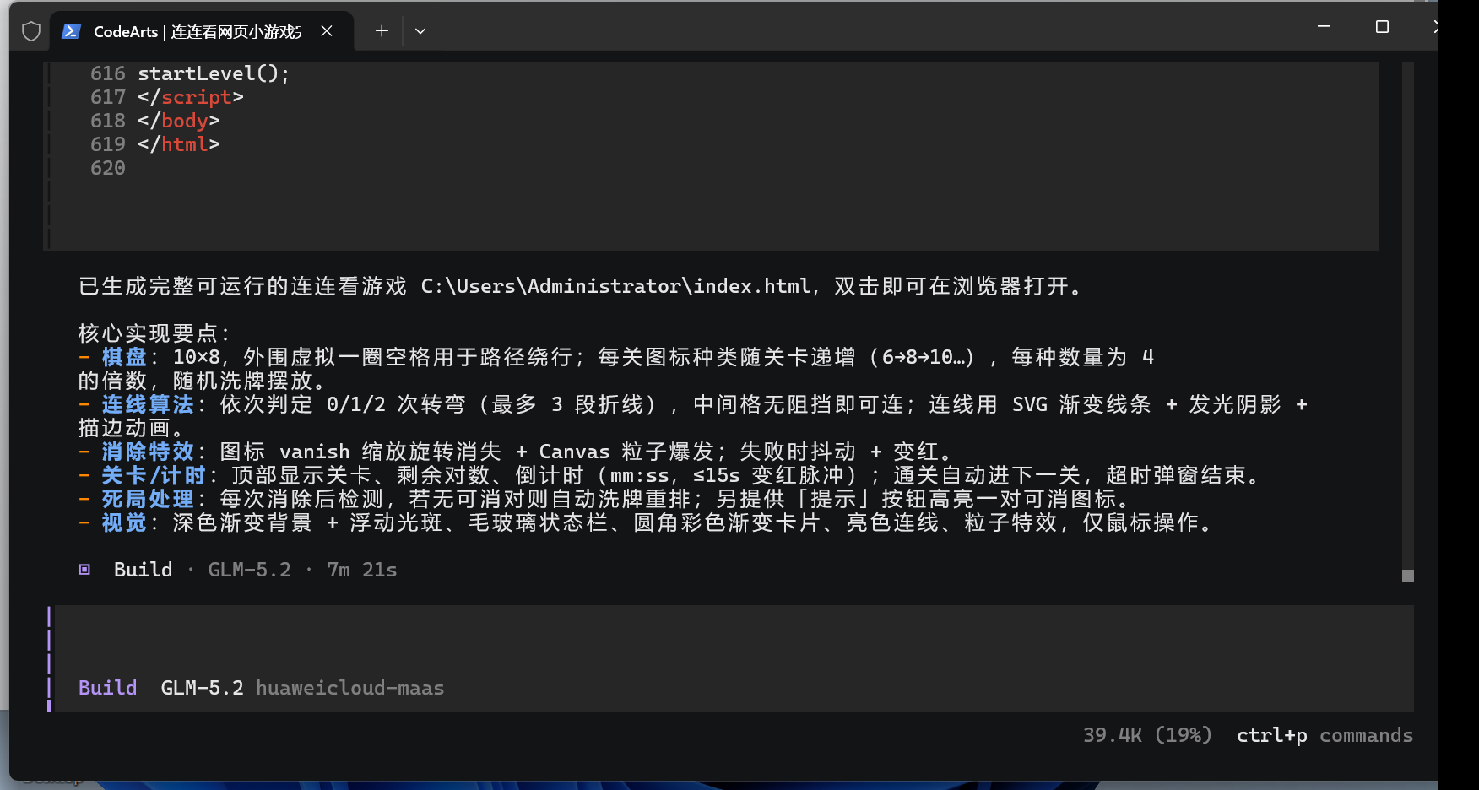Minimize the terminal window
The image size is (1479, 790).
[x=1324, y=27]
